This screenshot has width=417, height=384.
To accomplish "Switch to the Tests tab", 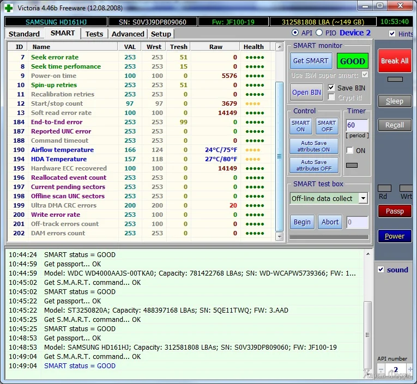I will click(94, 34).
